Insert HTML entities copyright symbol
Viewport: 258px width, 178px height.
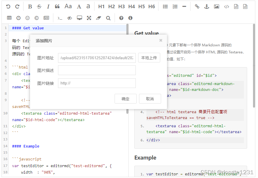[37, 18]
